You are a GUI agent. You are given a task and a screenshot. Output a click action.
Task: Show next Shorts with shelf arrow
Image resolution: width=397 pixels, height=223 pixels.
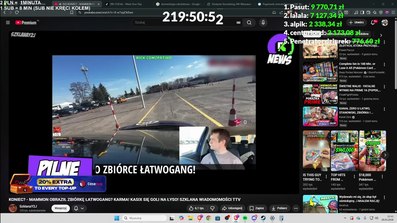pyautogui.click(x=385, y=155)
